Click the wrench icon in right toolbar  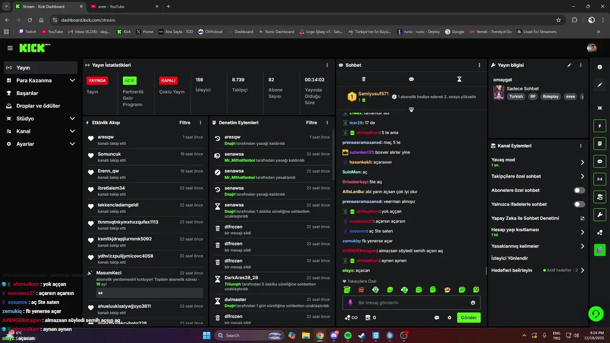[600, 214]
